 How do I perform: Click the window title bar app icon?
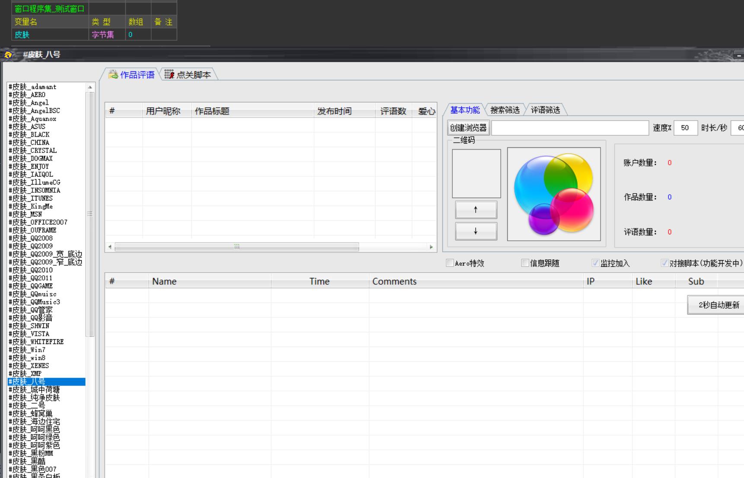click(8, 54)
